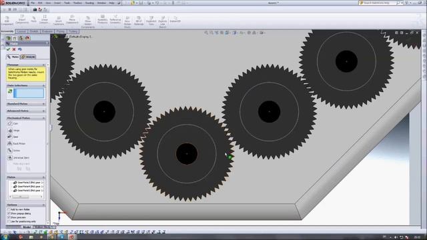427x240 pixels.
Task: Open DisplayManager panel icon
Action: coord(27,38)
